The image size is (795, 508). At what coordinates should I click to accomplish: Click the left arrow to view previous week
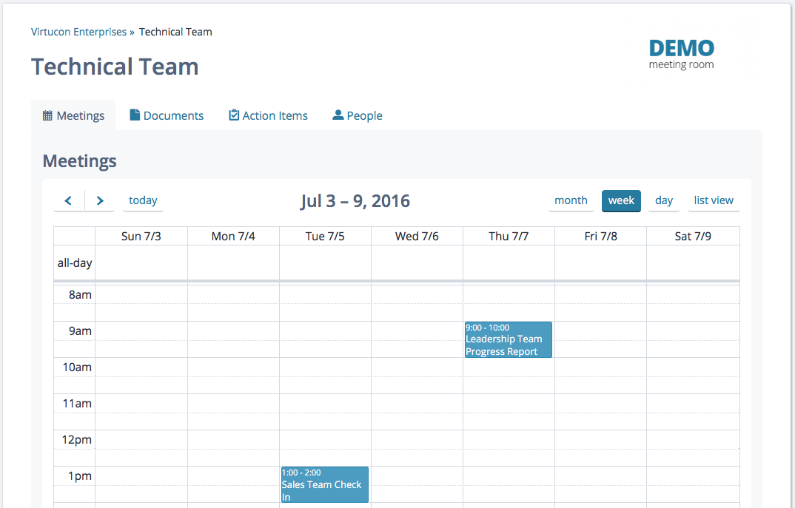[68, 200]
